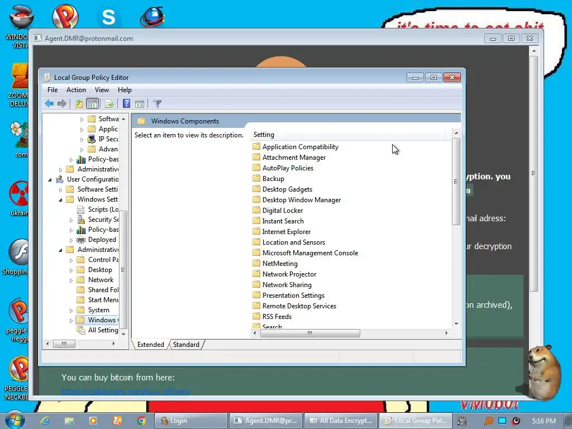Switch to All Data Encrypted taskbar window
The width and height of the screenshot is (572, 429).
pyautogui.click(x=341, y=421)
